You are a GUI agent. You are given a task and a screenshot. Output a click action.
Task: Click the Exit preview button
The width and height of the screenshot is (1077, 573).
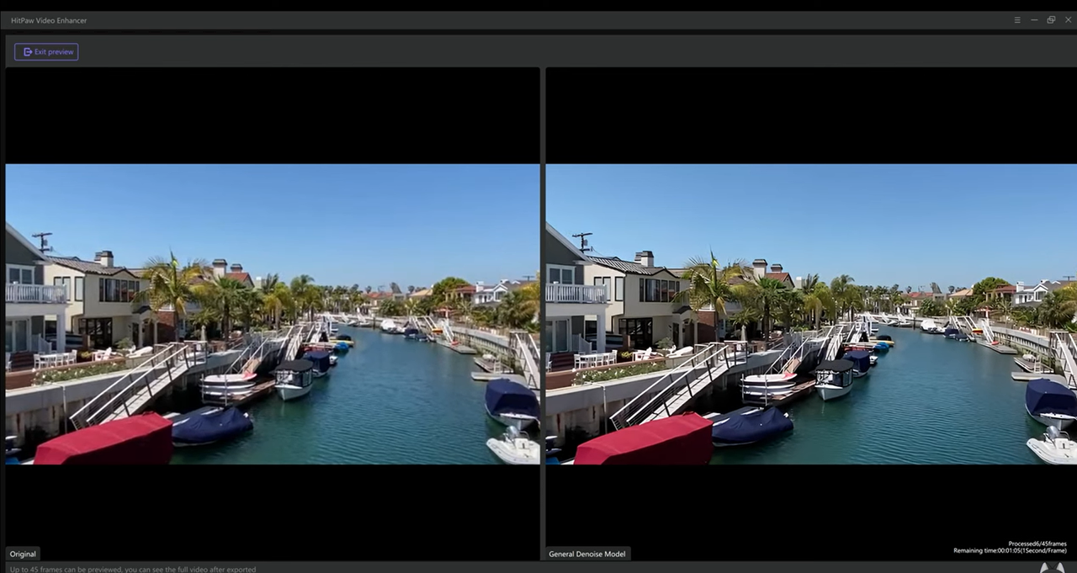46,51
